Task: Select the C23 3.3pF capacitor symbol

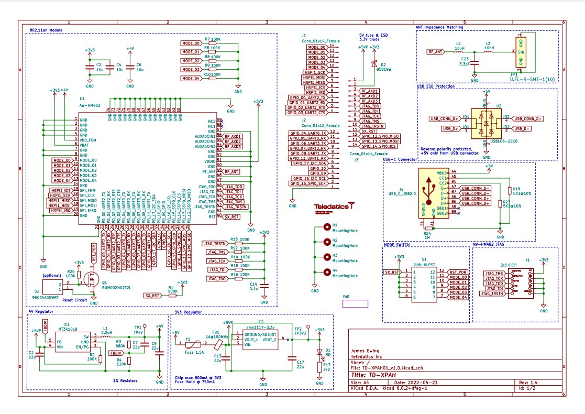Action: tap(474, 63)
